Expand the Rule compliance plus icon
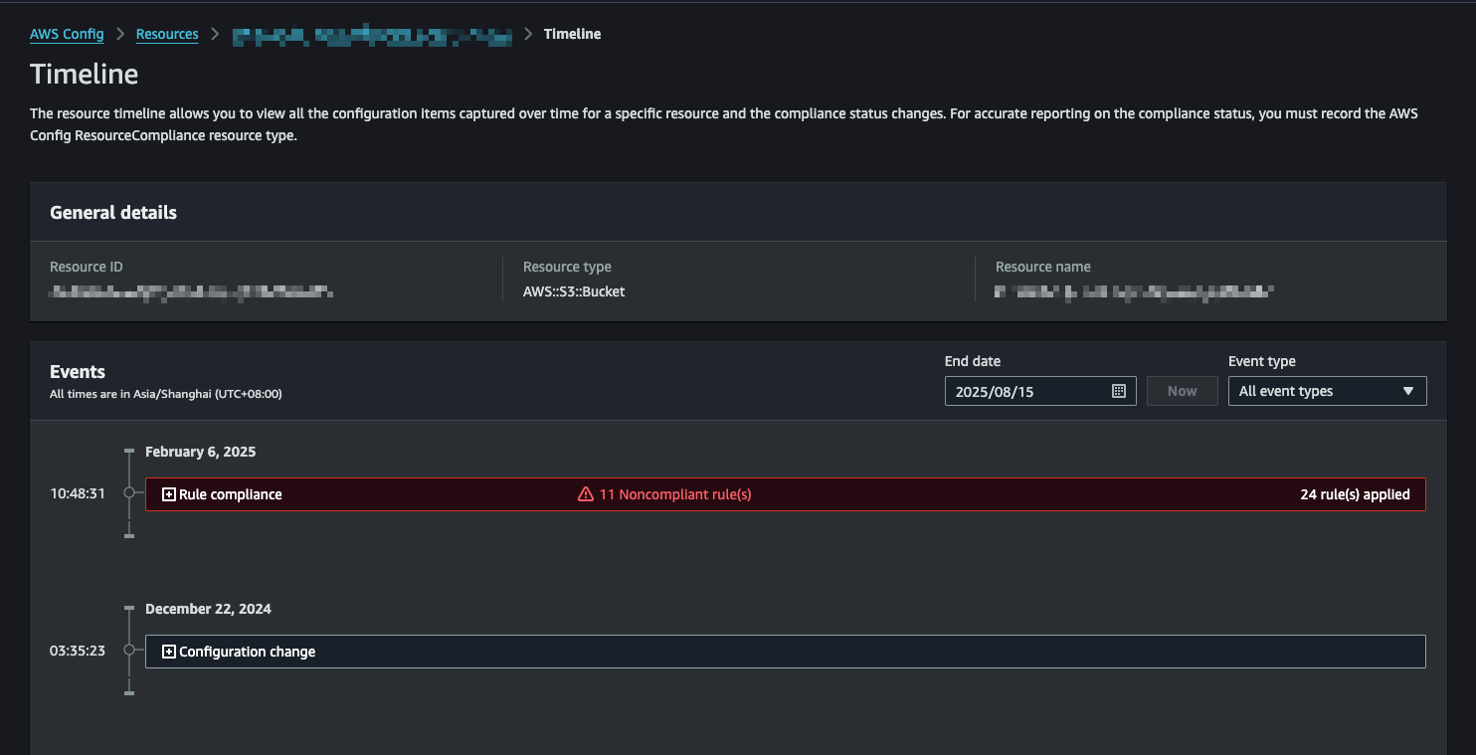Viewport: 1476px width, 755px height. (x=169, y=494)
